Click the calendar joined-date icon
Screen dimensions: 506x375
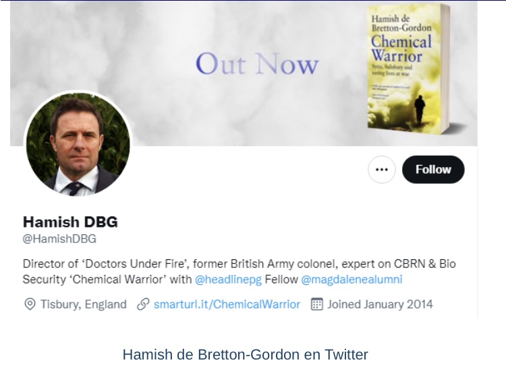click(317, 304)
